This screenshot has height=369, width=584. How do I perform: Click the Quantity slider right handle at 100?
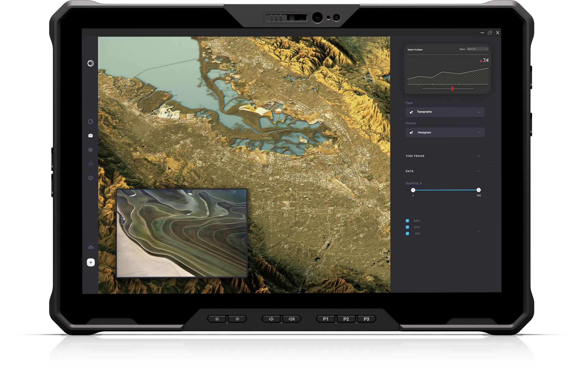[x=478, y=190]
